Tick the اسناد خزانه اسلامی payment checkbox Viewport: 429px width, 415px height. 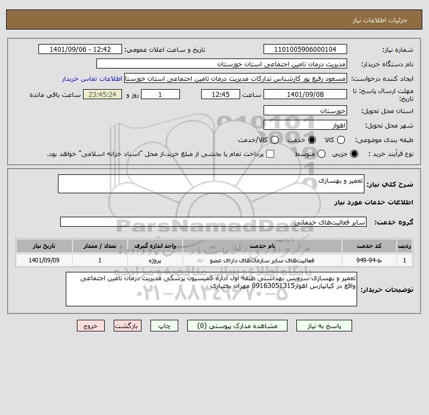270,154
